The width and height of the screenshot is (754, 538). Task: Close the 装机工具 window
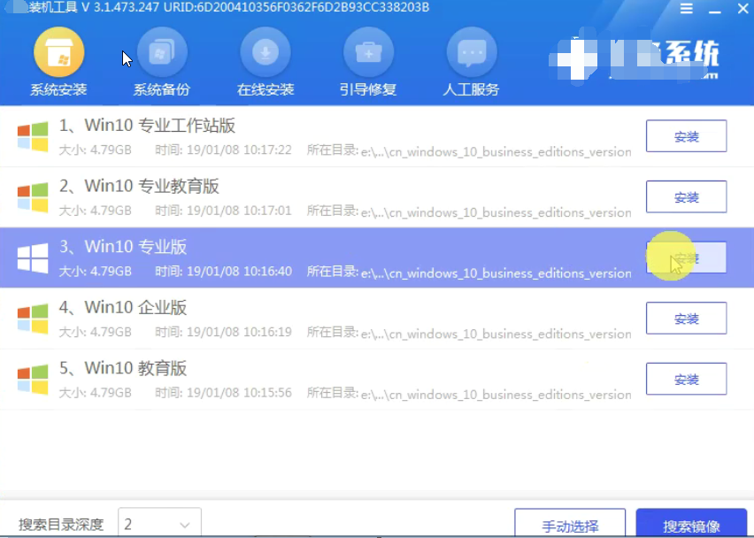[x=743, y=9]
